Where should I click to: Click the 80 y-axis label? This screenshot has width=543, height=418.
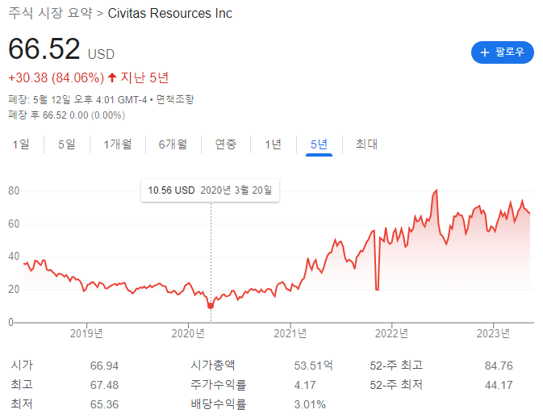pyautogui.click(x=14, y=190)
